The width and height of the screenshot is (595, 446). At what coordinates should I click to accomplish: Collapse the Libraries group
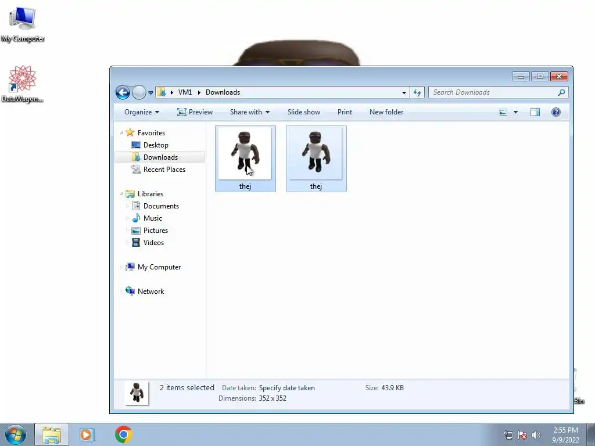pos(121,194)
